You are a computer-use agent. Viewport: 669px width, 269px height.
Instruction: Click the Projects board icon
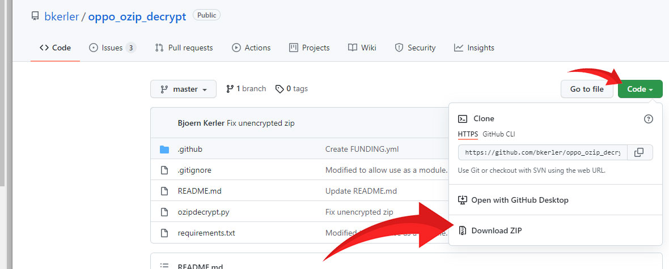click(294, 48)
